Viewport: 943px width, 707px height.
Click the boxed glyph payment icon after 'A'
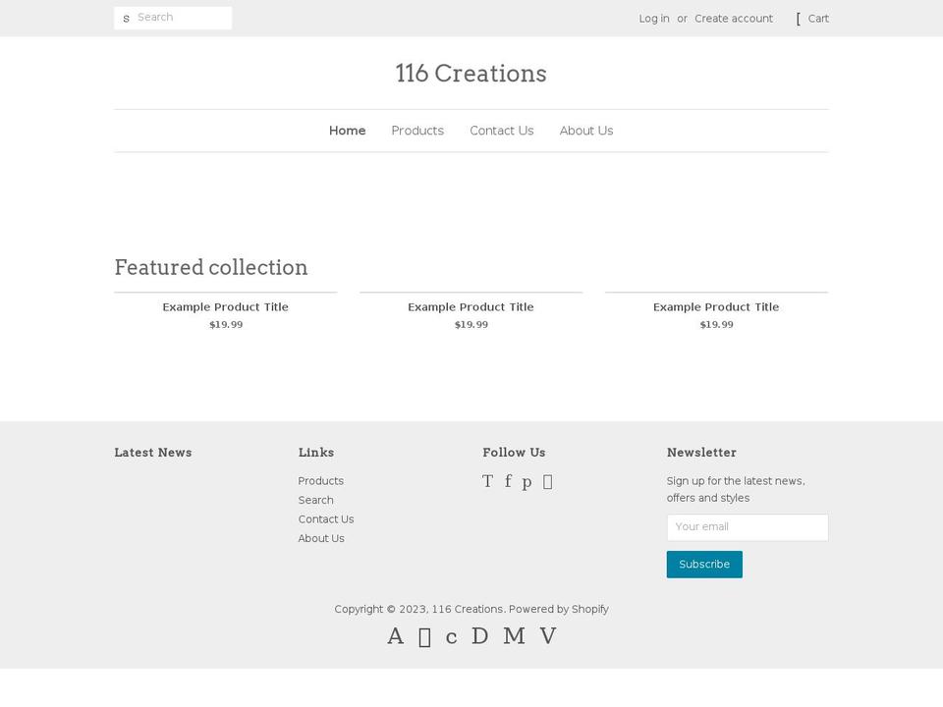(424, 637)
